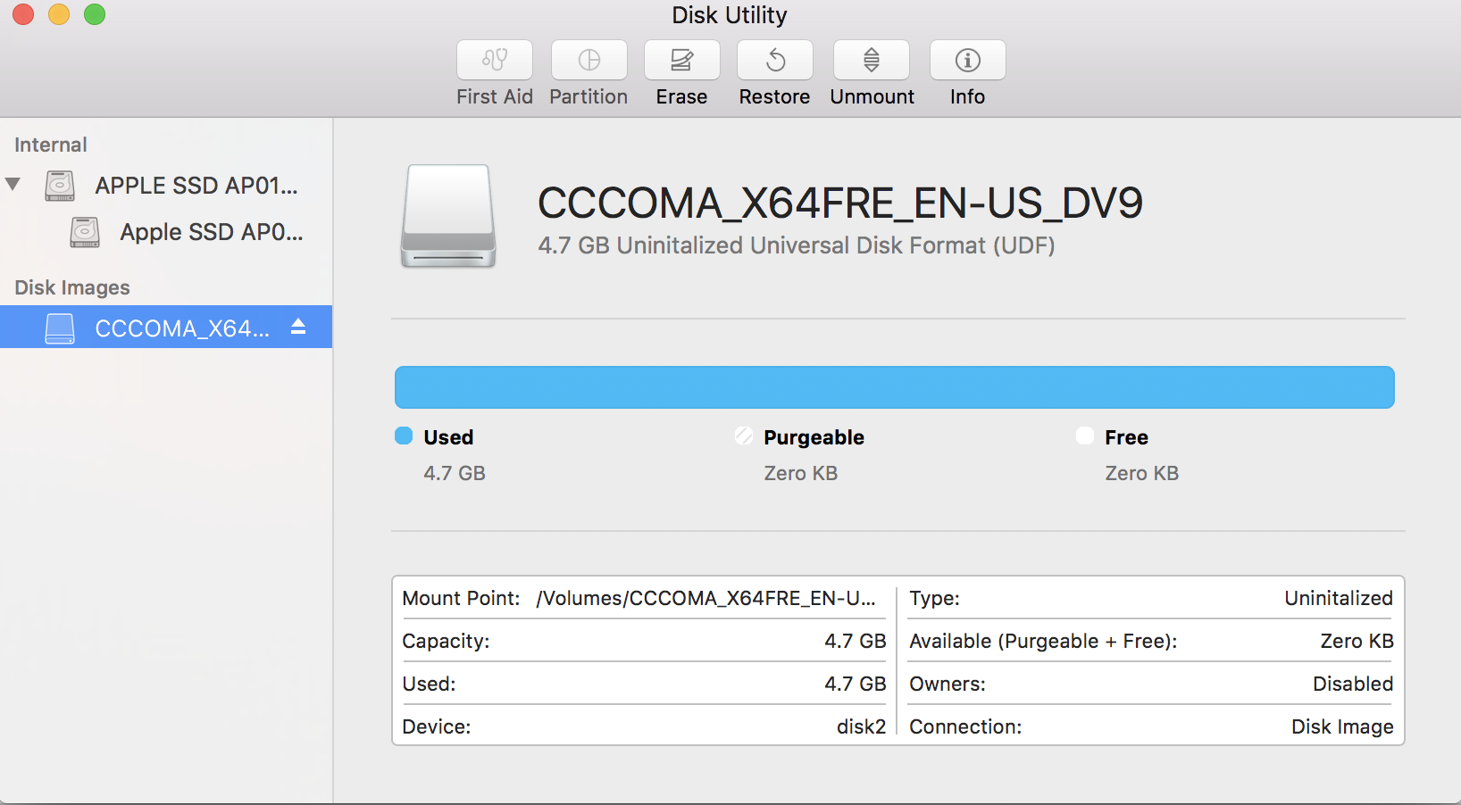The image size is (1461, 805).
Task: Click the Device disk2 label
Action: point(861,726)
